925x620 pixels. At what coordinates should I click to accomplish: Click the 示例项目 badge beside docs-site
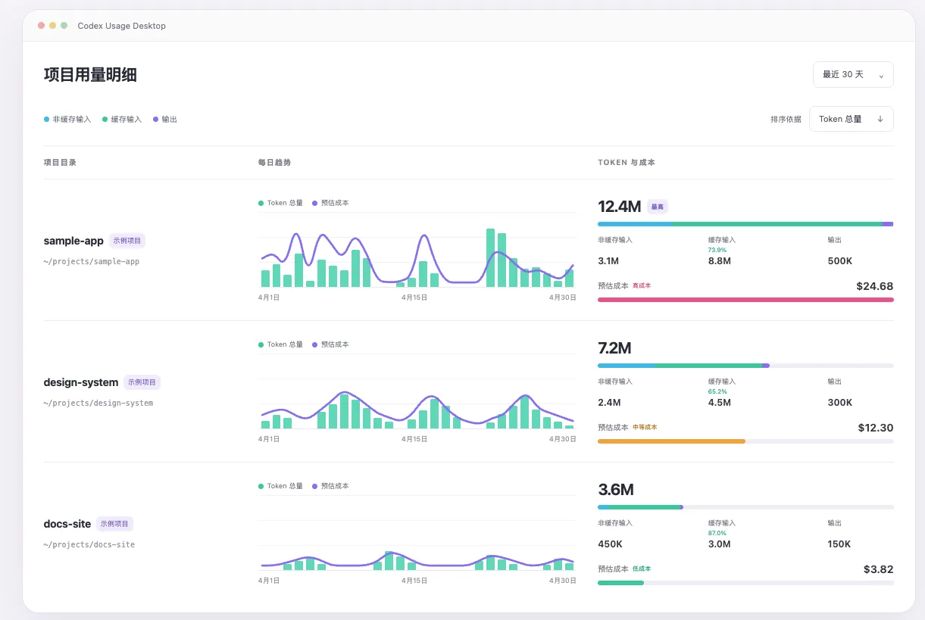coord(115,524)
